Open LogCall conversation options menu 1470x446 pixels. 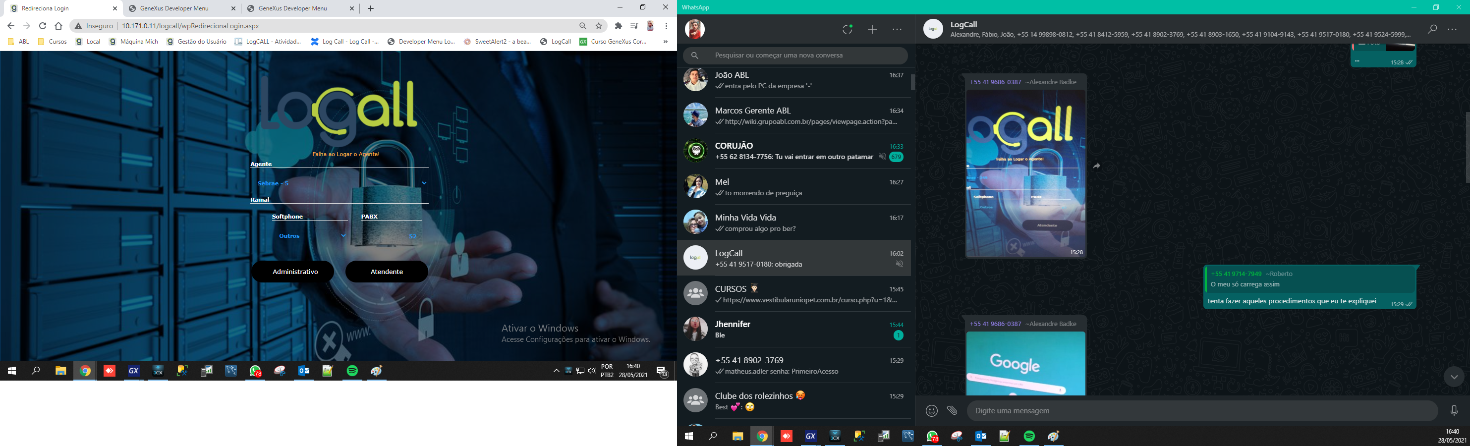click(1452, 30)
